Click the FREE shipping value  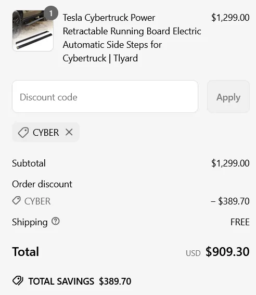pos(240,222)
